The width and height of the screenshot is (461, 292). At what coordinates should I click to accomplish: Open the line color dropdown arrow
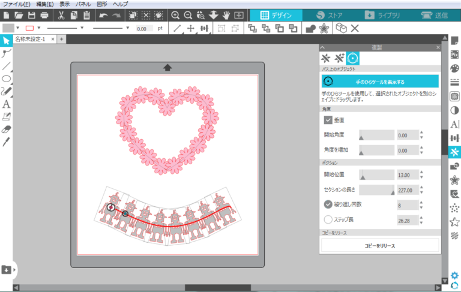click(38, 28)
